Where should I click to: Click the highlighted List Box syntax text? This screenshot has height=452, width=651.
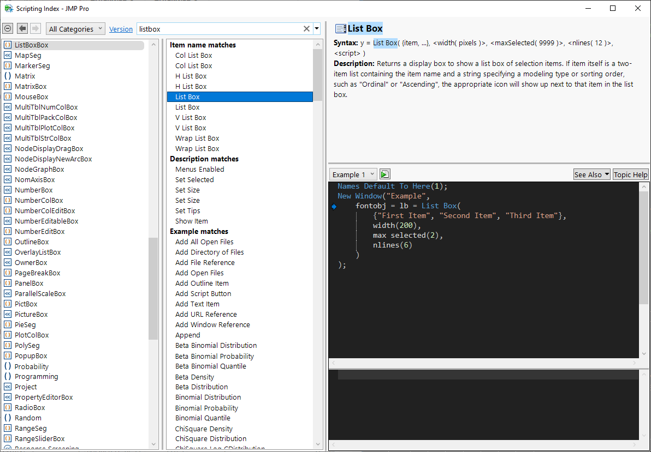click(x=385, y=43)
